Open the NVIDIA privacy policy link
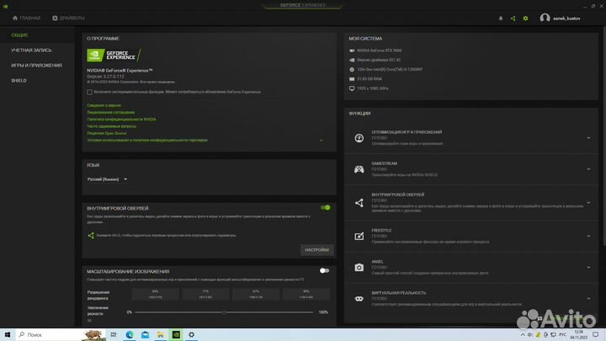Image resolution: width=606 pixels, height=341 pixels. (x=122, y=120)
